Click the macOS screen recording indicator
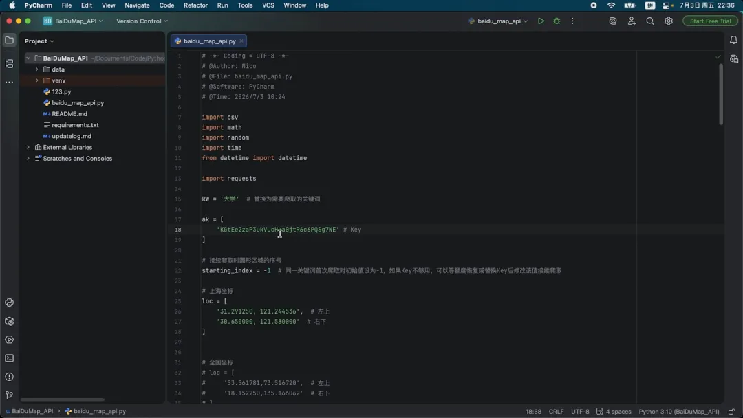This screenshot has height=418, width=743. [593, 5]
